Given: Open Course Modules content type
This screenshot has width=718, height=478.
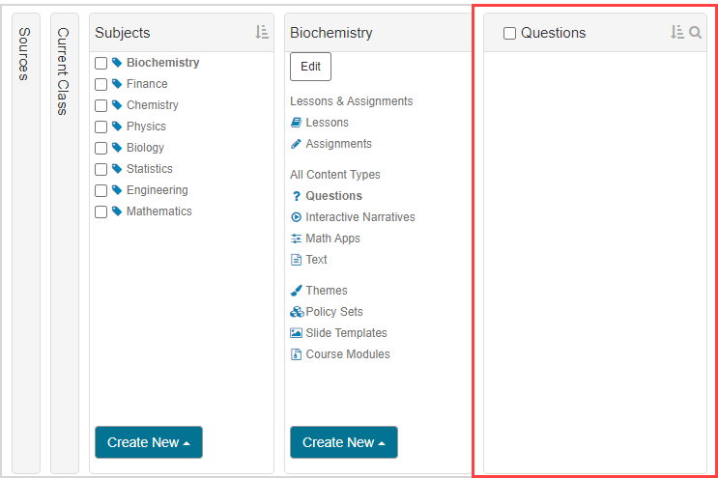Looking at the screenshot, I should pyautogui.click(x=348, y=354).
